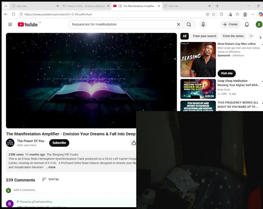Open The Power Of You channel name
The image size is (263, 209).
(x=31, y=141)
